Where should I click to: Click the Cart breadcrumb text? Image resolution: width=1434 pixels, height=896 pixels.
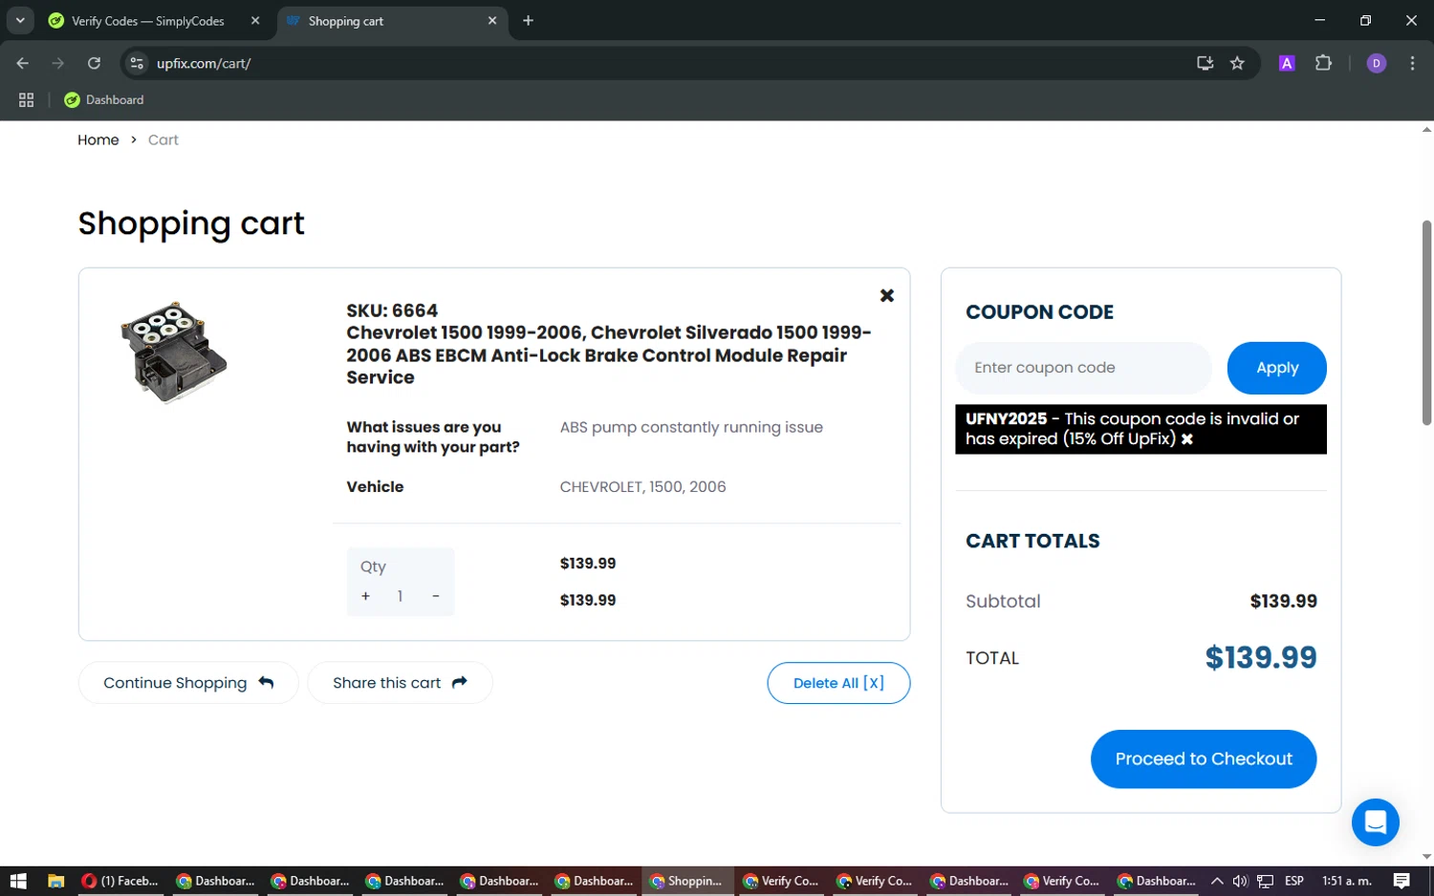coord(163,139)
